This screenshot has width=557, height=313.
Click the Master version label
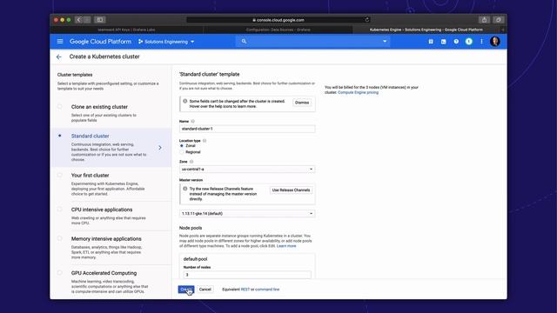click(x=191, y=180)
